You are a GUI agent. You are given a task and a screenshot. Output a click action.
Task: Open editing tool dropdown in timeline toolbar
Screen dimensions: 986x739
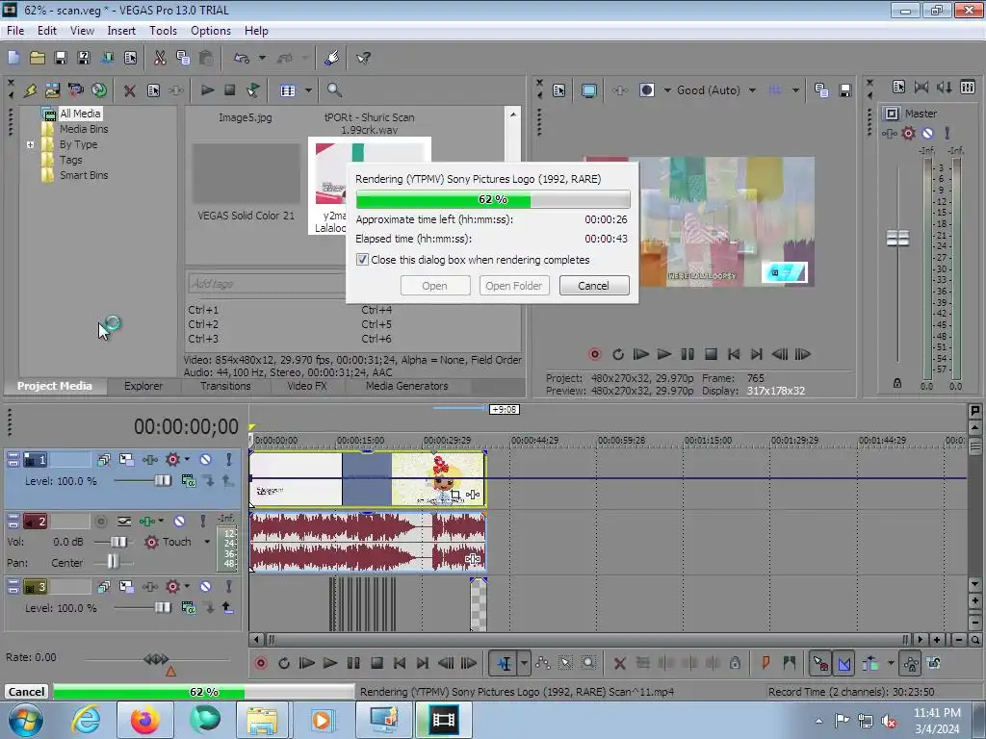[524, 664]
